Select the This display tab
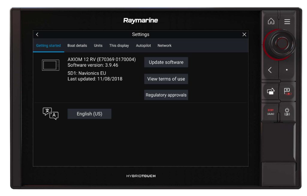Image resolution: width=307 pixels, height=196 pixels. [119, 46]
